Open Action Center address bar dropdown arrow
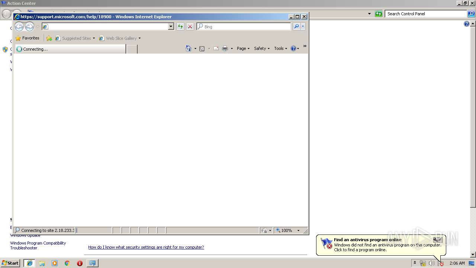Viewport: 476px width, 268px height. click(x=369, y=14)
